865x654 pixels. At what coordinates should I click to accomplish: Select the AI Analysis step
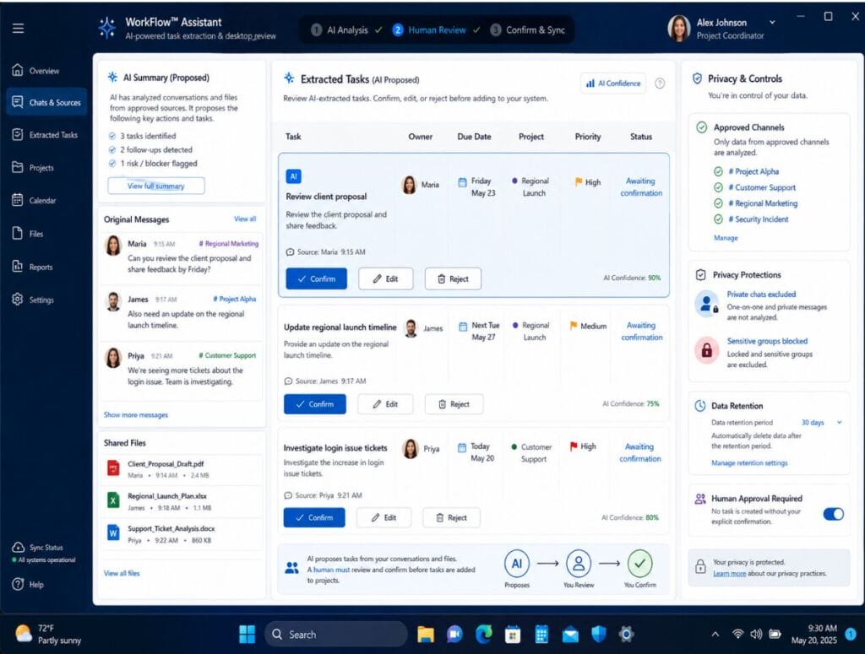(345, 30)
